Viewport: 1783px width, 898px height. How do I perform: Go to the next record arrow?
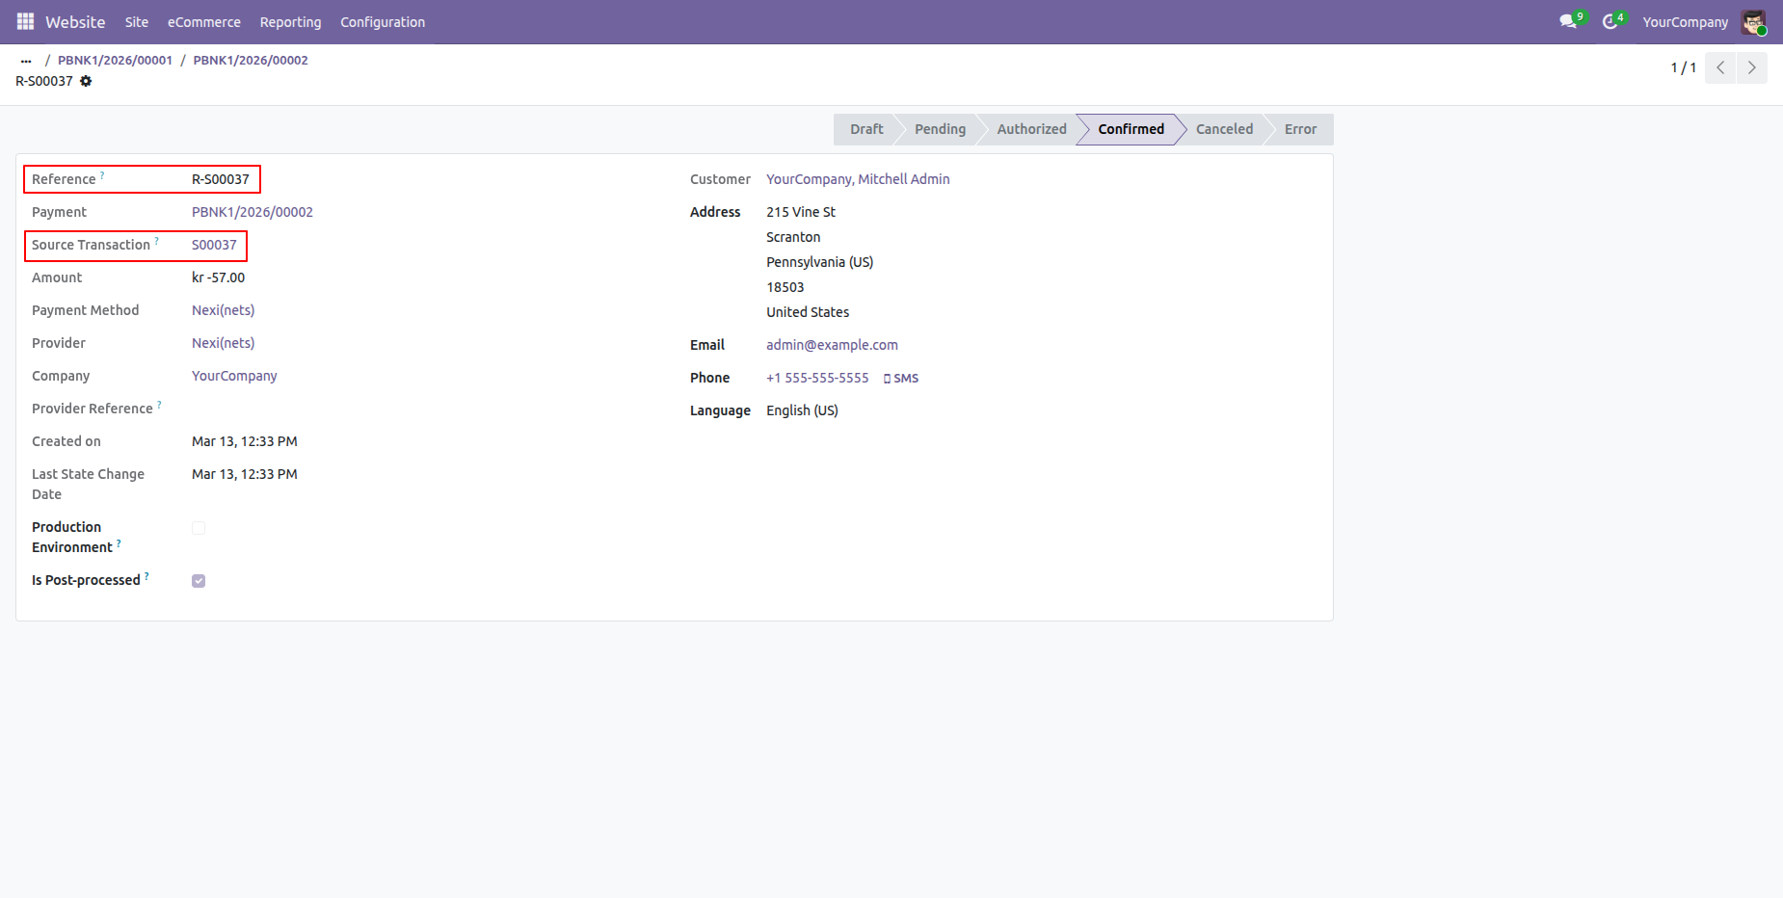1752,67
